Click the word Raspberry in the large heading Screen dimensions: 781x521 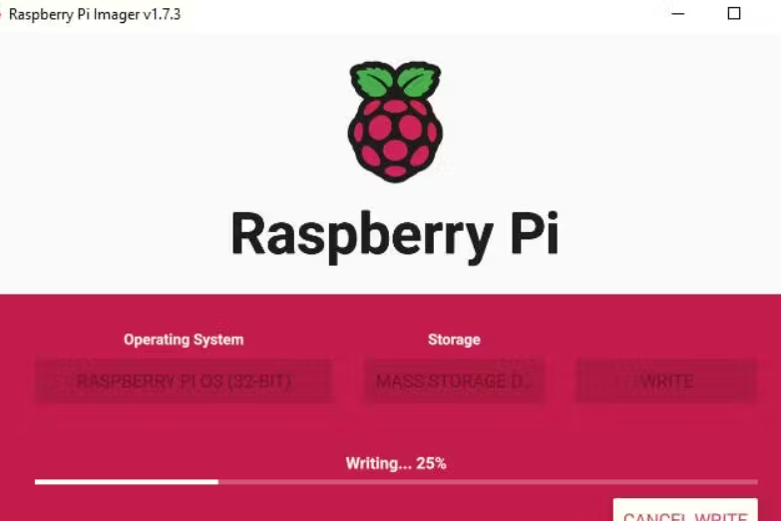pyautogui.click(x=363, y=235)
